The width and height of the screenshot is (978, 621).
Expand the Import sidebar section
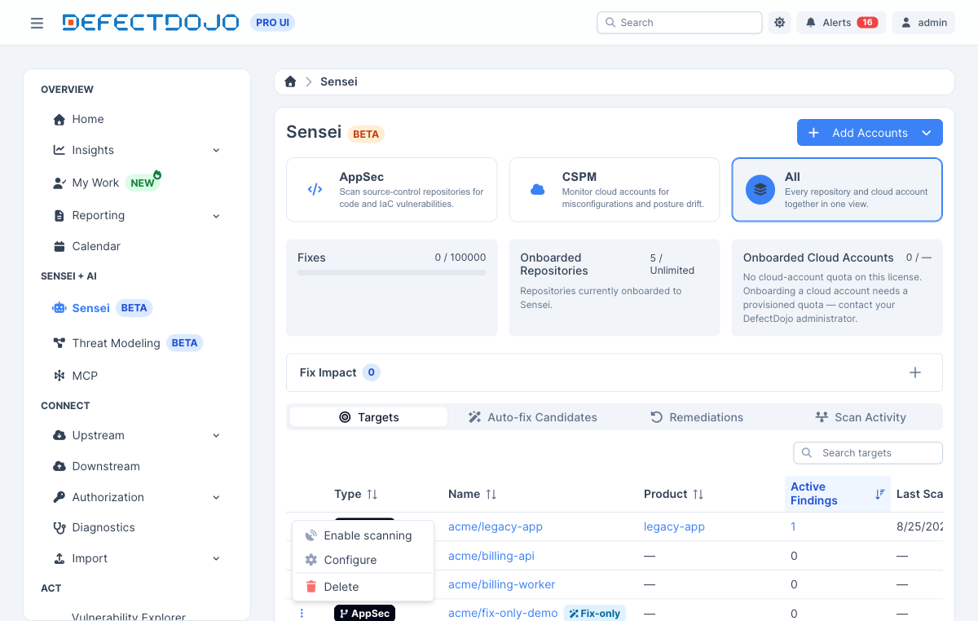[x=137, y=558]
